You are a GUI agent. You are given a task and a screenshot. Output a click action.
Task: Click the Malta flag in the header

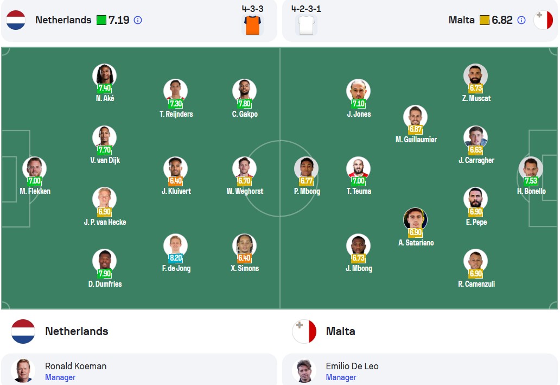[543, 20]
